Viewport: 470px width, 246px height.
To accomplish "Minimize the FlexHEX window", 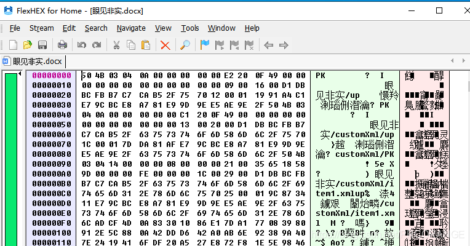I will 412,11.
